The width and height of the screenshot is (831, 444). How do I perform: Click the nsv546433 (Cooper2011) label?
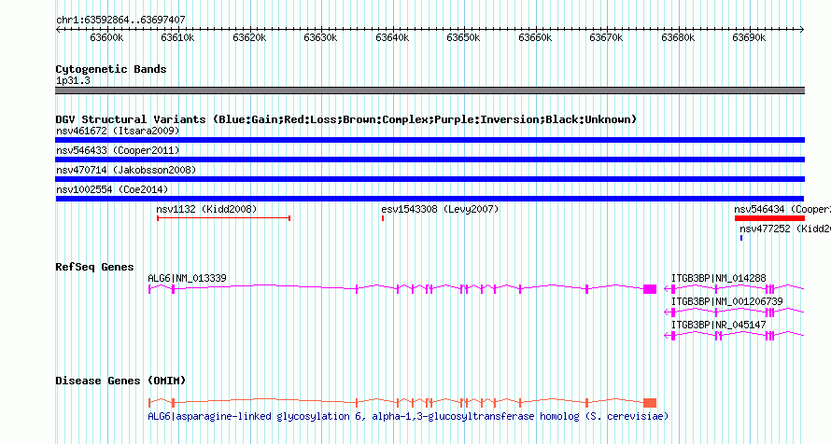118,150
